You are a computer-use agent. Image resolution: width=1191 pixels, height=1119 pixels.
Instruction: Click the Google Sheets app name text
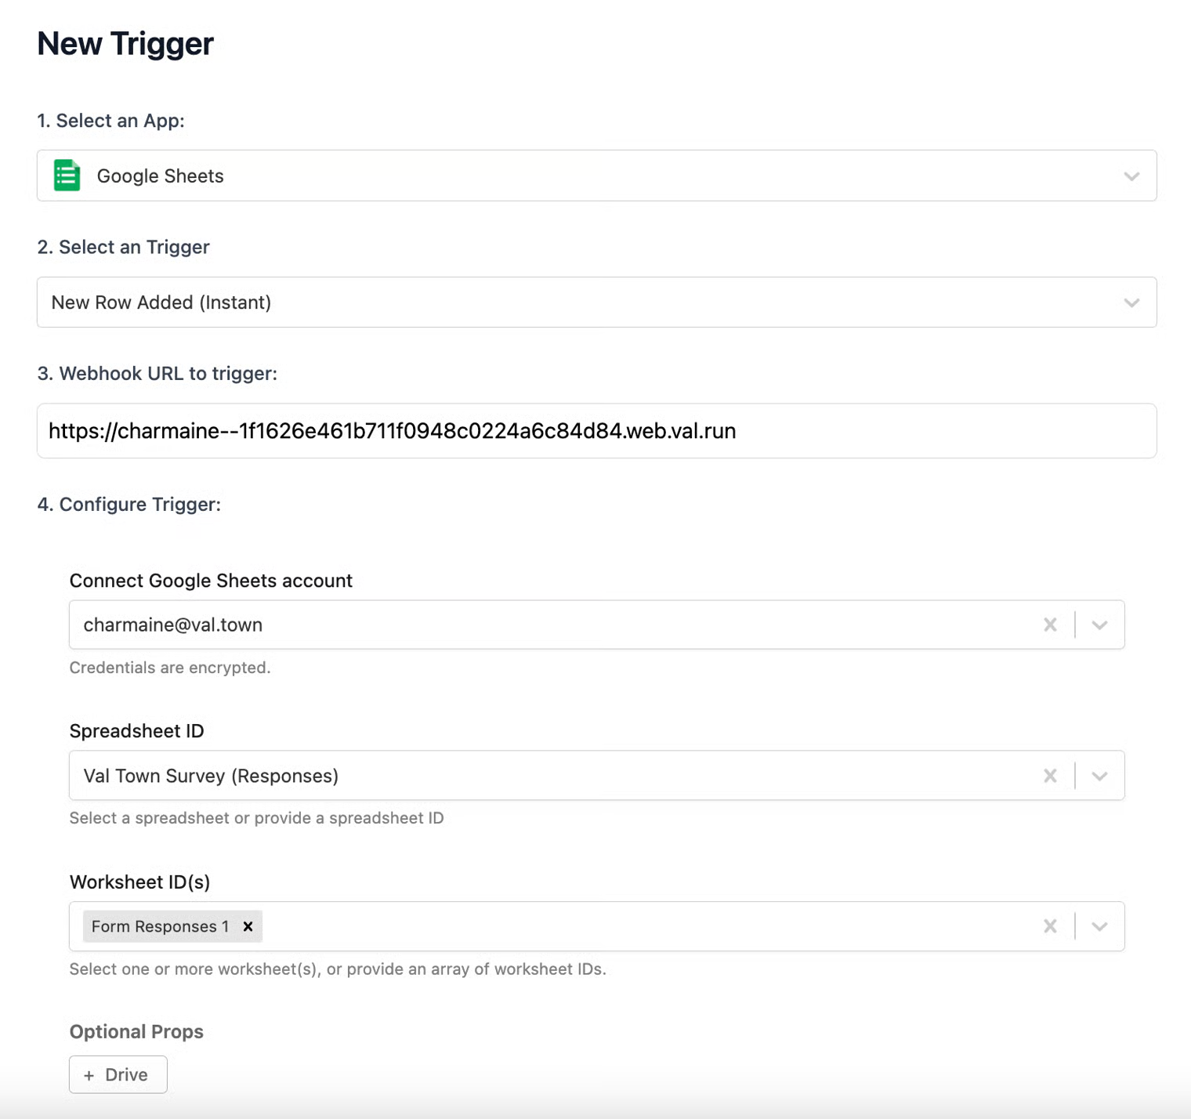(x=160, y=176)
